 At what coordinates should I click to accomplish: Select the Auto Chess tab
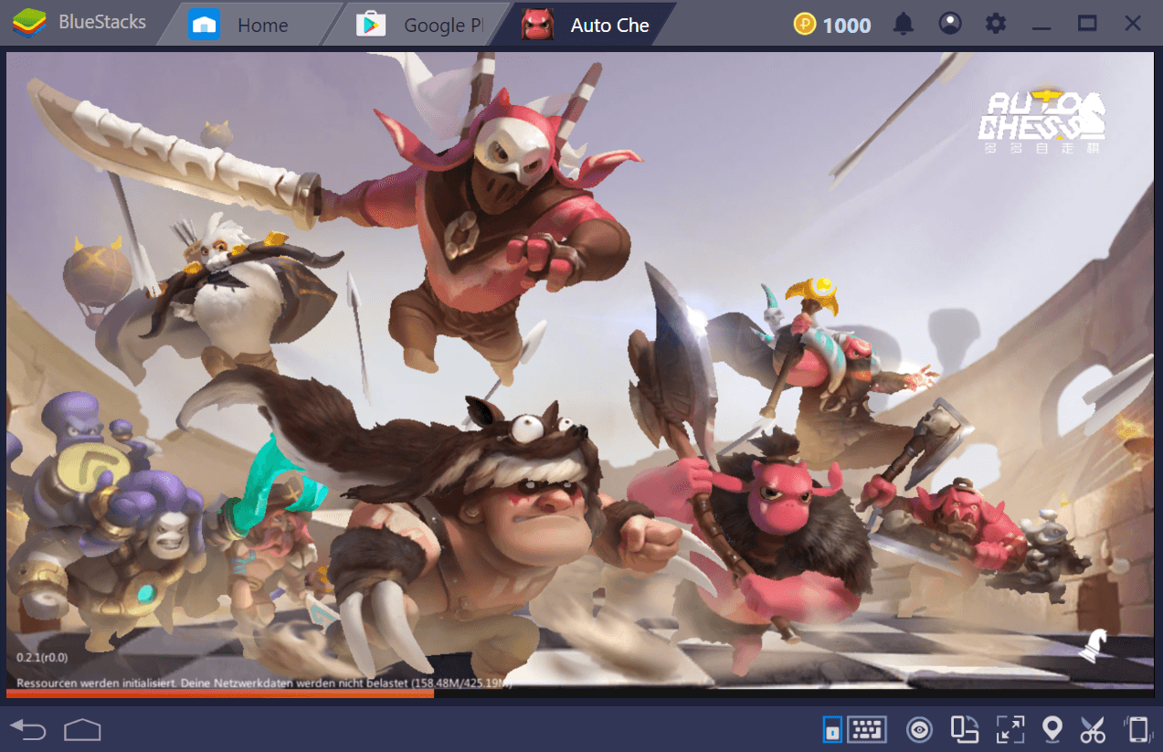point(587,25)
